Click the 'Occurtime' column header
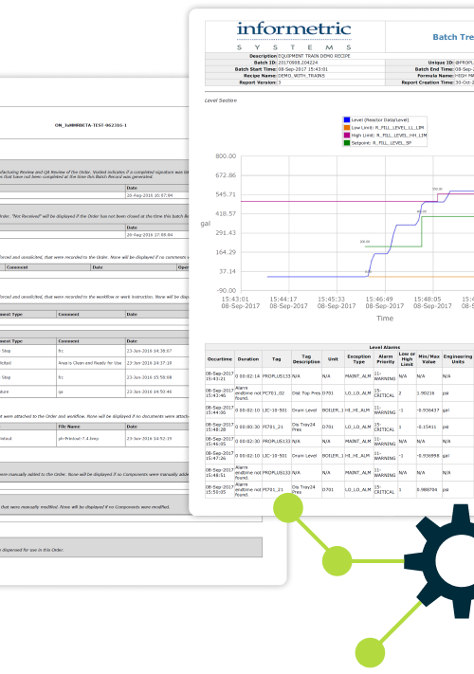 click(x=220, y=359)
